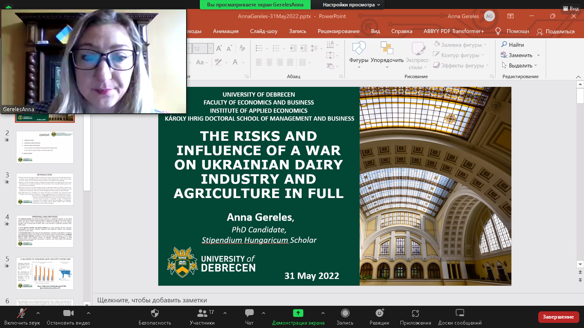The width and height of the screenshot is (584, 328).
Task: Switch the Вид view toggle at top right
Action: coord(571,8)
